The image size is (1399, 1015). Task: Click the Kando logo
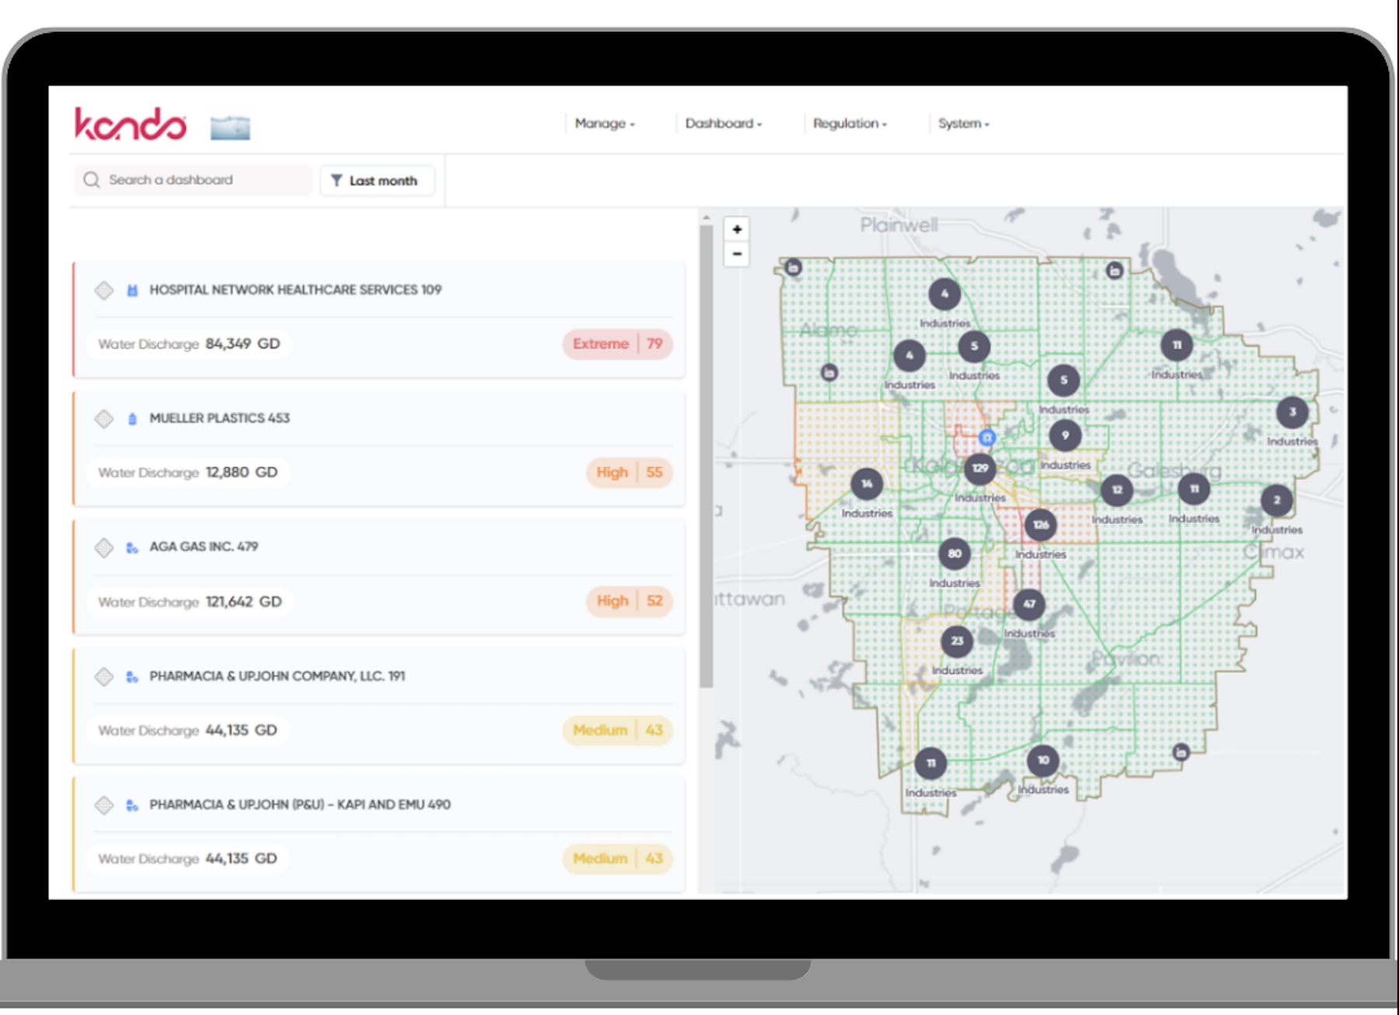pos(130,124)
